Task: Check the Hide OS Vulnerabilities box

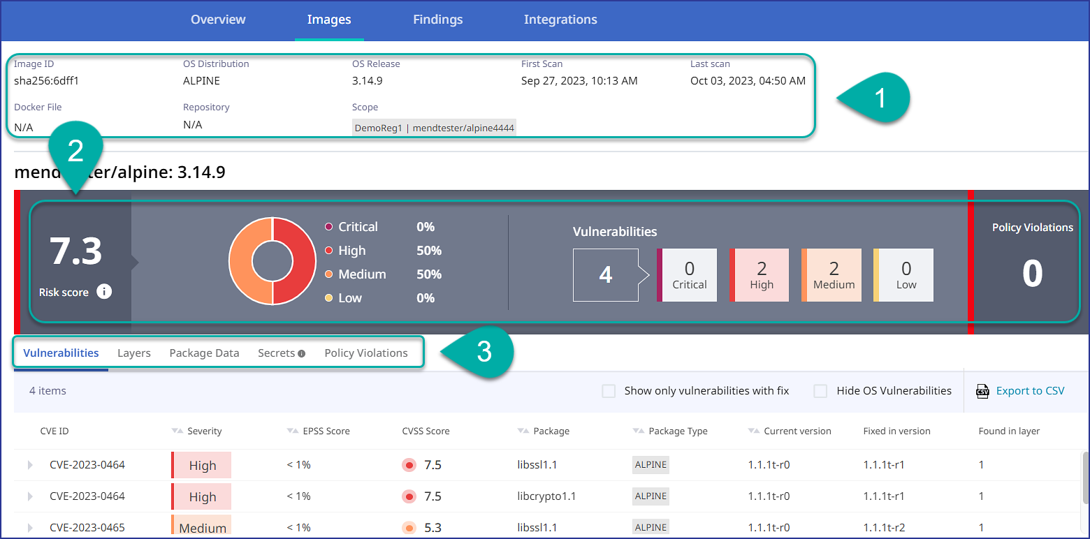Action: click(x=820, y=391)
